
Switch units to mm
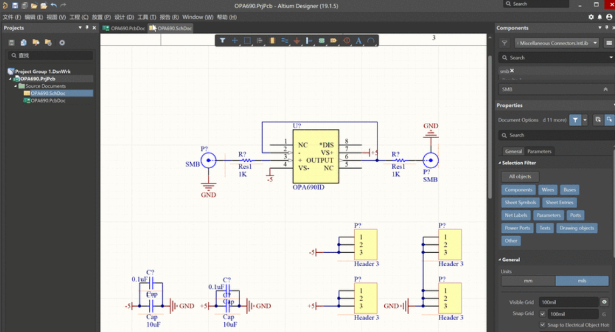[x=528, y=281]
